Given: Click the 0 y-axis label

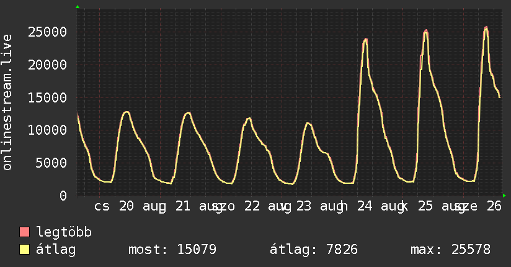Looking at the screenshot, I should (63, 196).
